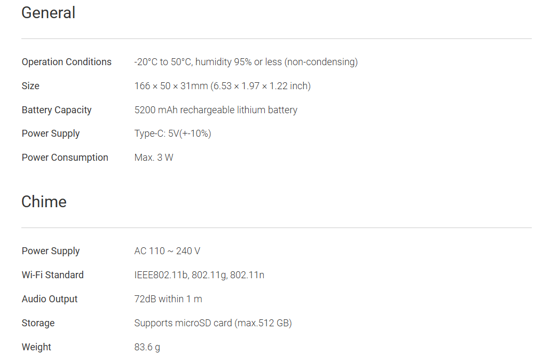The height and width of the screenshot is (361, 535).
Task: Click the Chime section heading
Action: tap(44, 202)
